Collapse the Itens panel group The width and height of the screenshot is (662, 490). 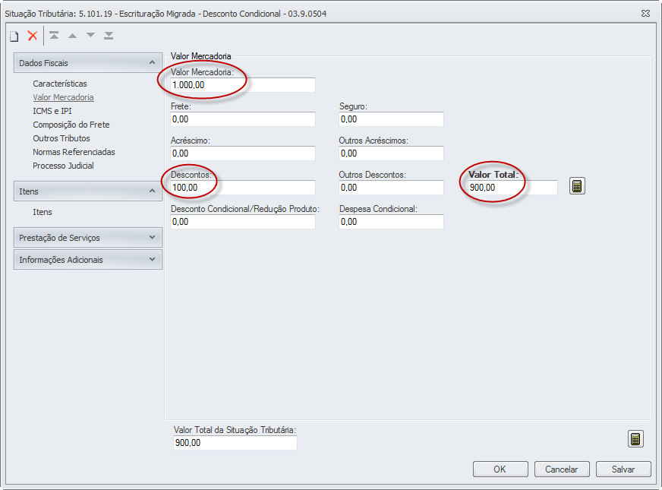[x=152, y=191]
